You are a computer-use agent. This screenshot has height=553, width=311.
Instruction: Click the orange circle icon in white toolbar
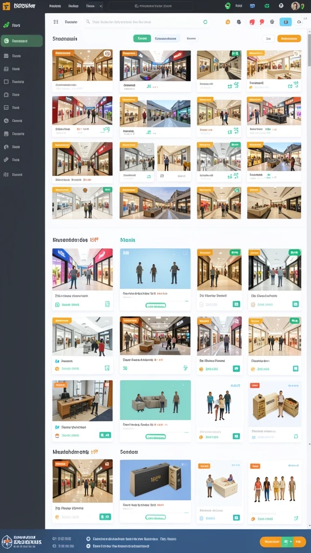point(228,22)
